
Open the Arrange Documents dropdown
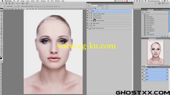pyautogui.click(x=23, y=3)
